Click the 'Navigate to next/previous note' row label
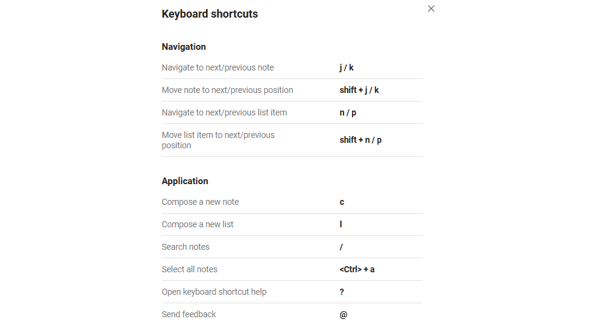The height and width of the screenshot is (330, 609). (x=217, y=67)
